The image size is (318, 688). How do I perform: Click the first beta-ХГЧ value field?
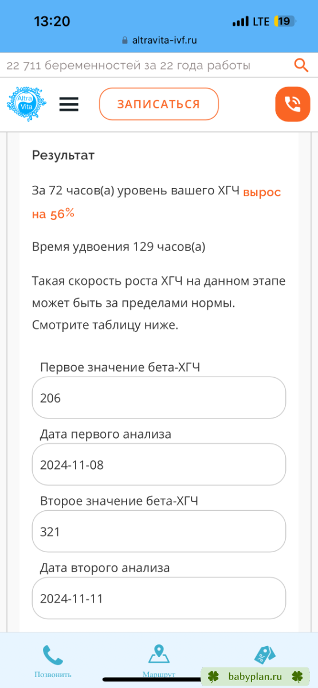[x=159, y=397]
